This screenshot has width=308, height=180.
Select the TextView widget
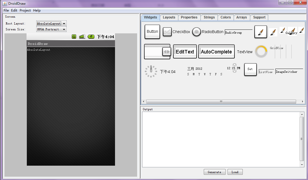(x=245, y=52)
